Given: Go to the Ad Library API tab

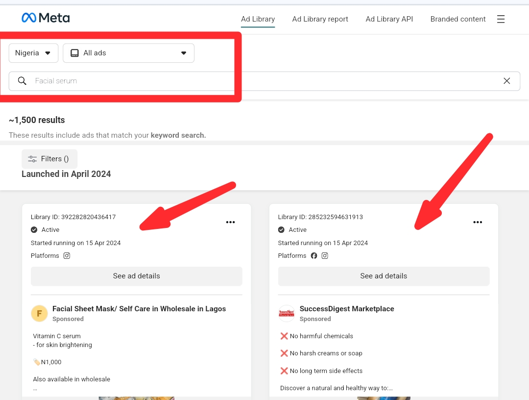Looking at the screenshot, I should [389, 19].
